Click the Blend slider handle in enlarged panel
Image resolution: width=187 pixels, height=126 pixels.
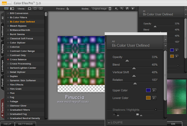(134, 68)
